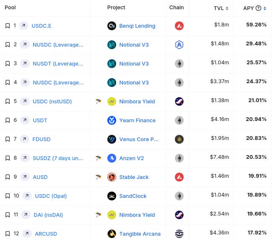The image size is (273, 242).
Task: Click the SandClock logo icon
Action: 112,196
